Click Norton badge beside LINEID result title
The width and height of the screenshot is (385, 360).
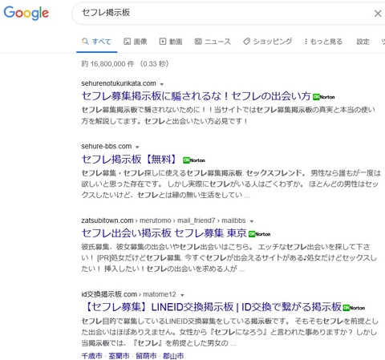click(354, 308)
